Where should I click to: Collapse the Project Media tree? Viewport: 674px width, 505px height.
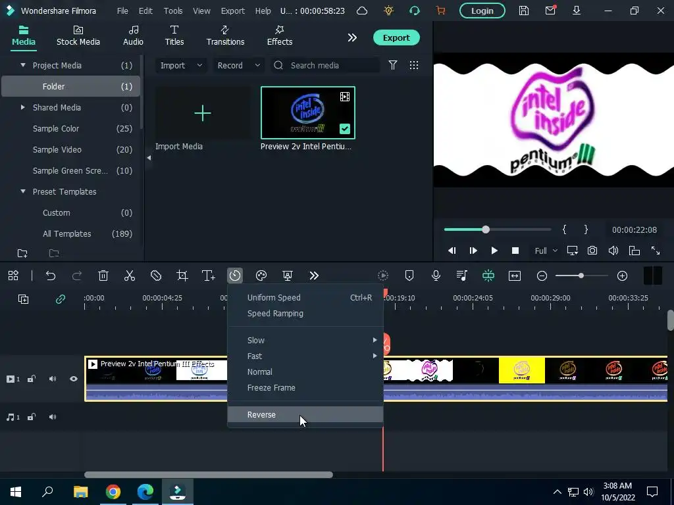pos(23,65)
